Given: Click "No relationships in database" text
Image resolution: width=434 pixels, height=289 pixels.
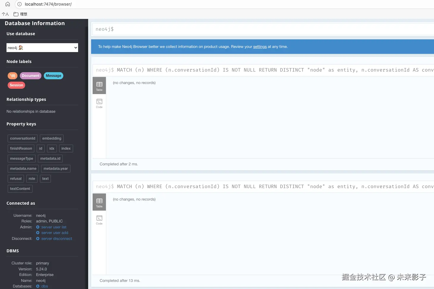Looking at the screenshot, I should tap(31, 112).
